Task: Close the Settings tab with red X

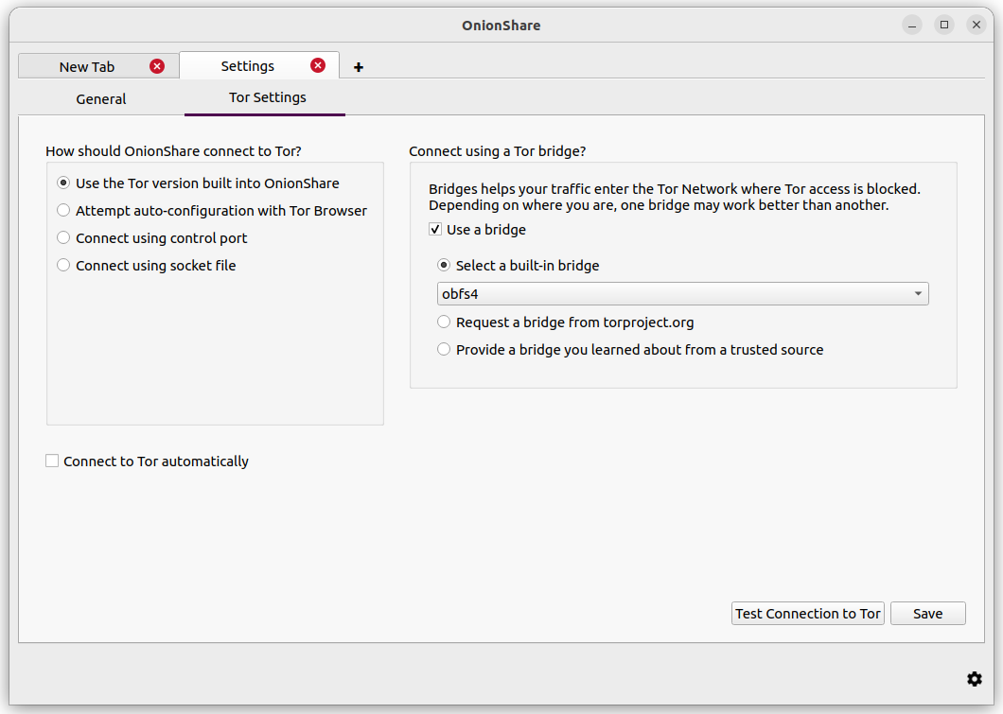Action: (x=318, y=65)
